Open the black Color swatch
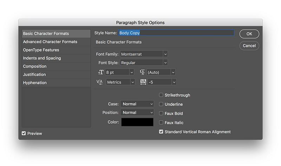The width and height of the screenshot is (281, 166). point(137,122)
